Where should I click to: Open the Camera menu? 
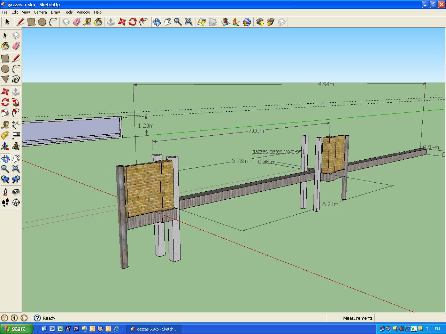pos(40,12)
